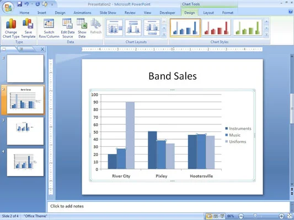The image size is (294, 220).
Task: Open Customize Quick Access Toolbar dropdown
Action: 52,4
